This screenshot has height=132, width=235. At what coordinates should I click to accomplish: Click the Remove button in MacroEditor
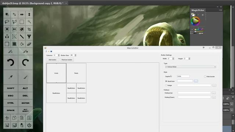click(x=67, y=60)
